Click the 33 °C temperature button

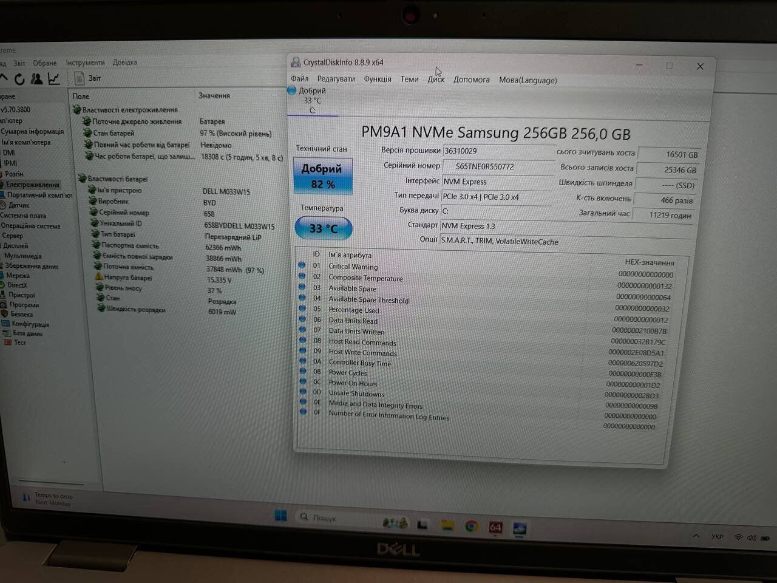pos(323,229)
